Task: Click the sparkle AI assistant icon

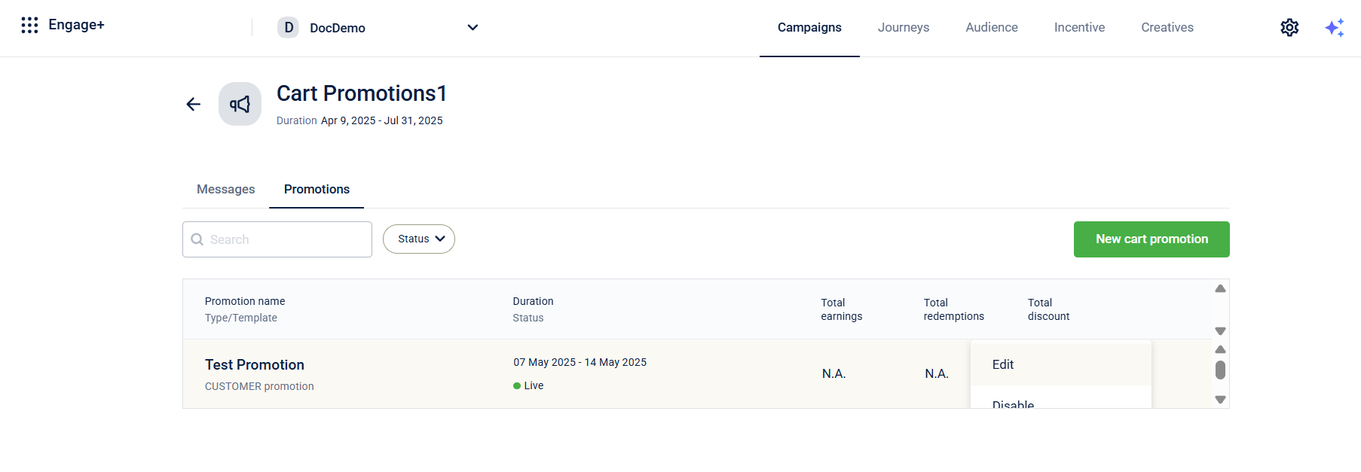Action: (1334, 28)
